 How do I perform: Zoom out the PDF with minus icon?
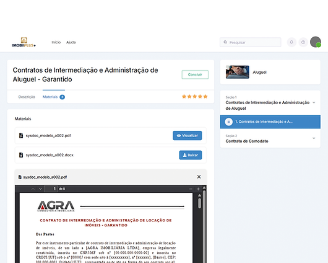(x=191, y=189)
